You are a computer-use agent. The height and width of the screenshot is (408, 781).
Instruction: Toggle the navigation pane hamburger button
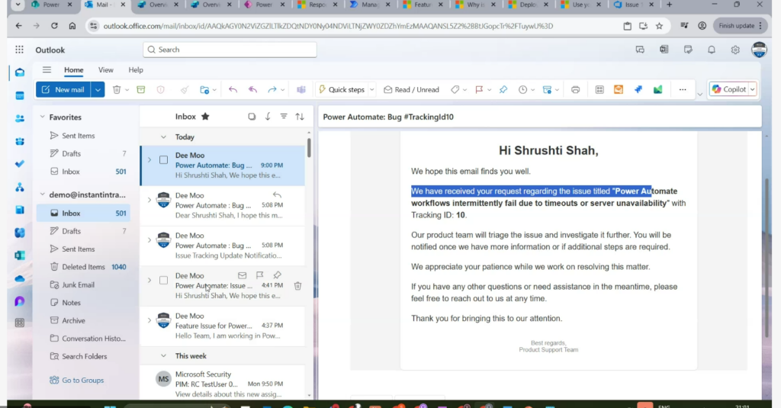point(47,69)
